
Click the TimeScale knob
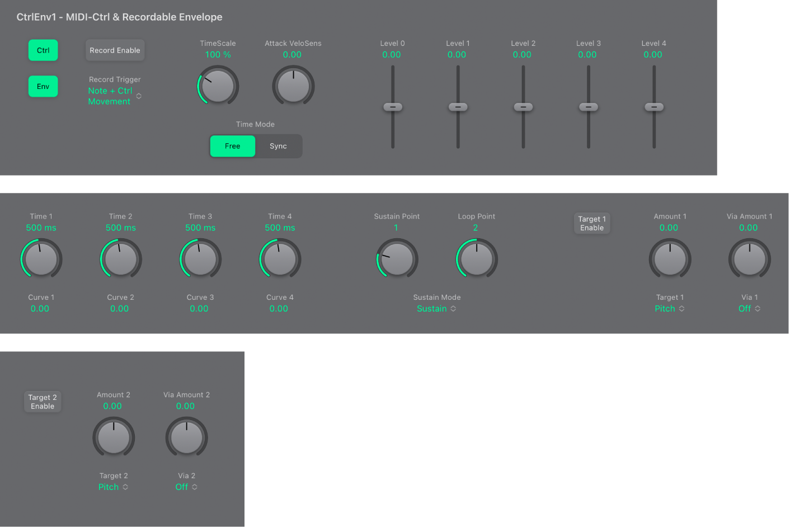218,86
